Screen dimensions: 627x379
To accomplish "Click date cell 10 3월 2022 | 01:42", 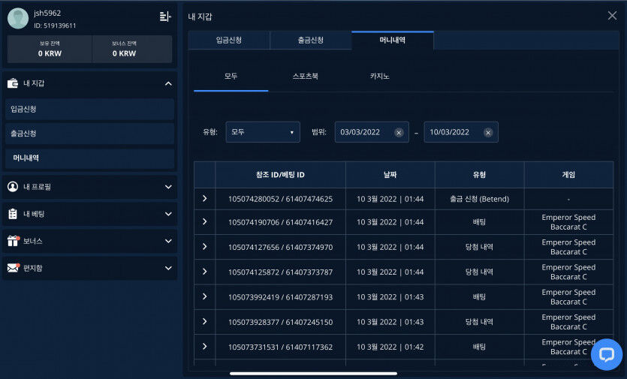I will (x=390, y=347).
